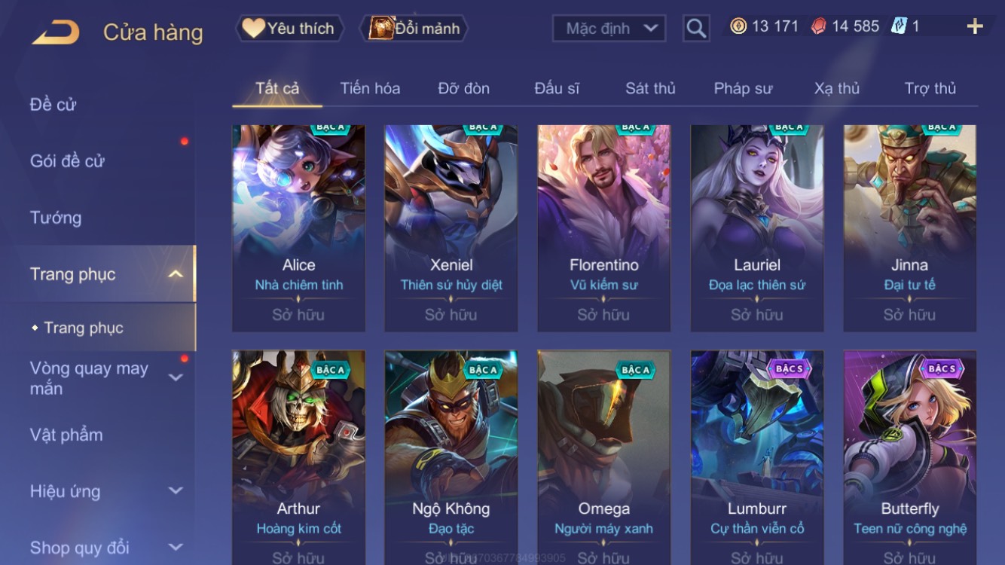
Task: Open the Mặc định sort dropdown
Action: [609, 29]
